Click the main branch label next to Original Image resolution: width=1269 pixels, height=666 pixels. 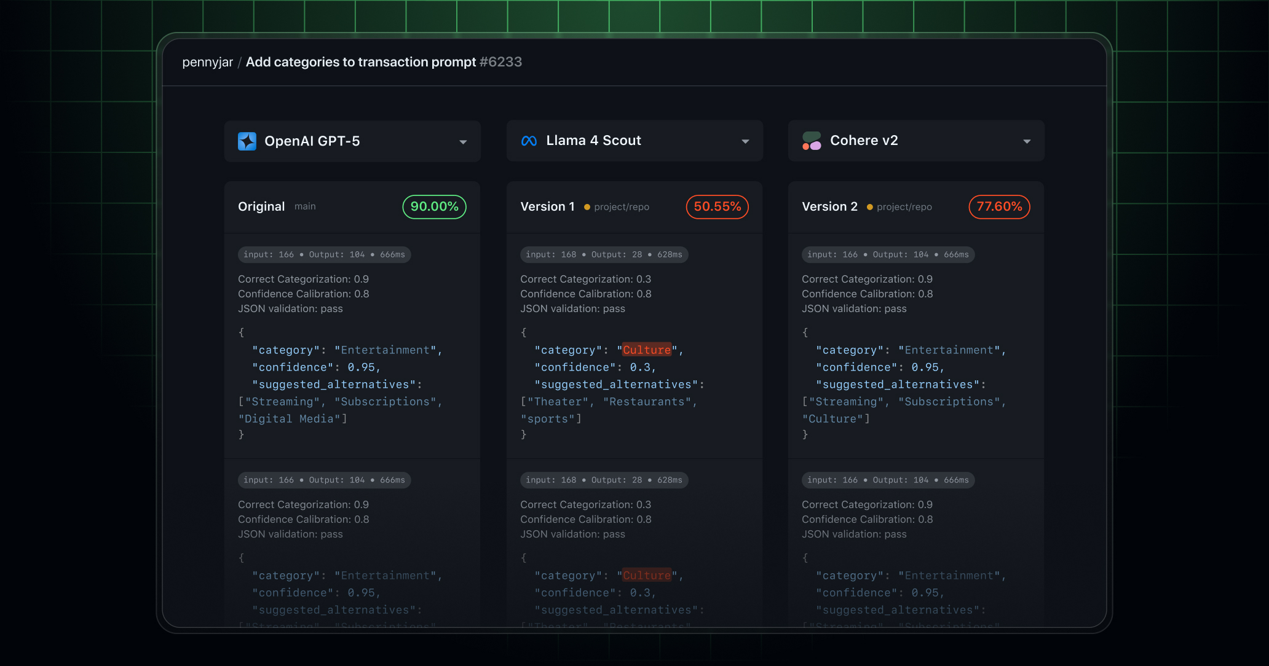pos(305,206)
